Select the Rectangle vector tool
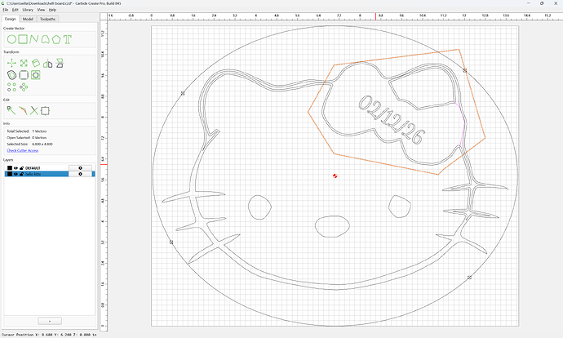 coord(23,39)
